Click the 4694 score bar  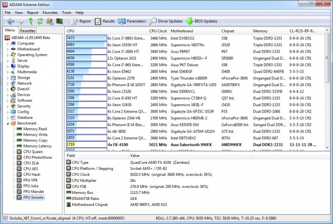[x=86, y=51]
